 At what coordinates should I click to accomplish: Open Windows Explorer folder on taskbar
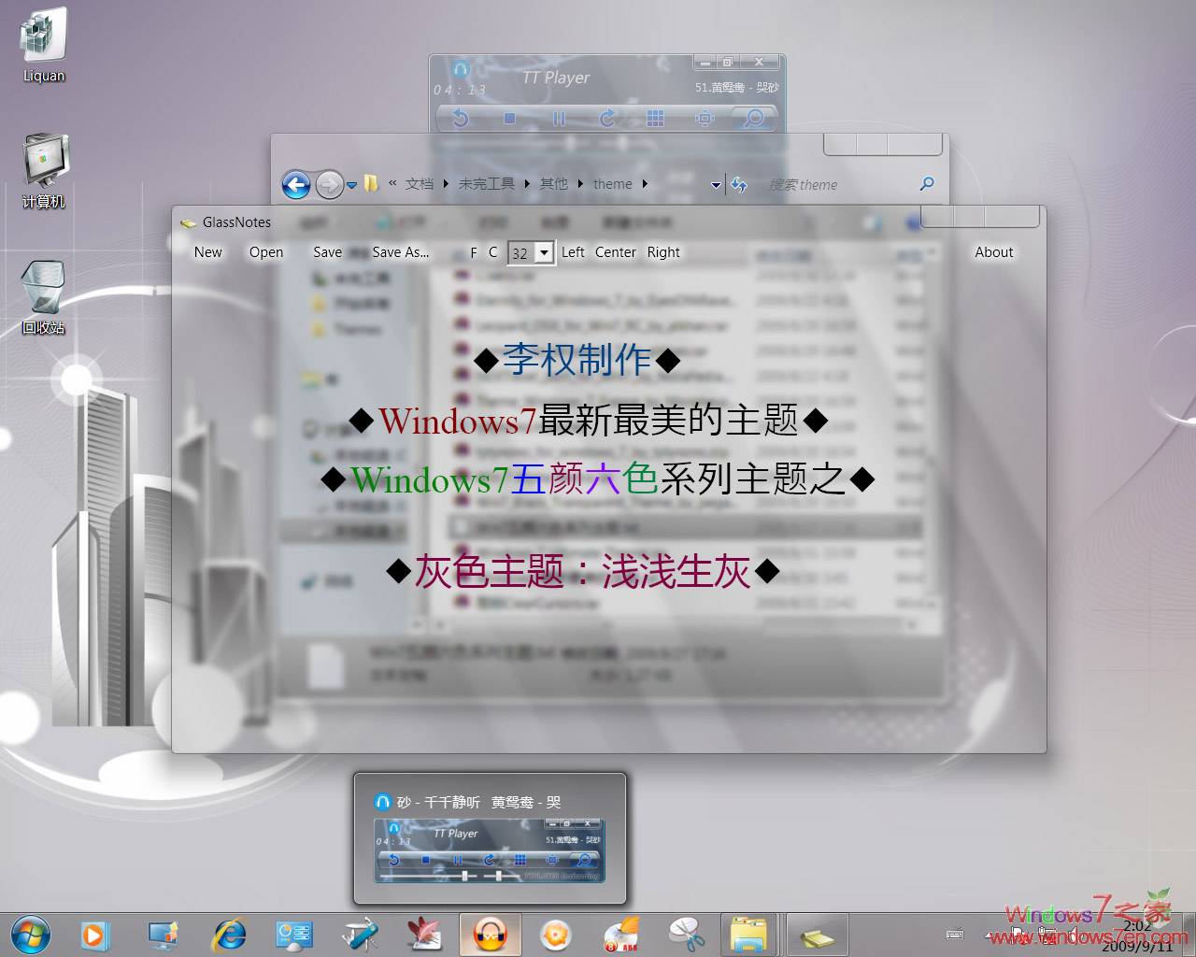pyautogui.click(x=750, y=934)
